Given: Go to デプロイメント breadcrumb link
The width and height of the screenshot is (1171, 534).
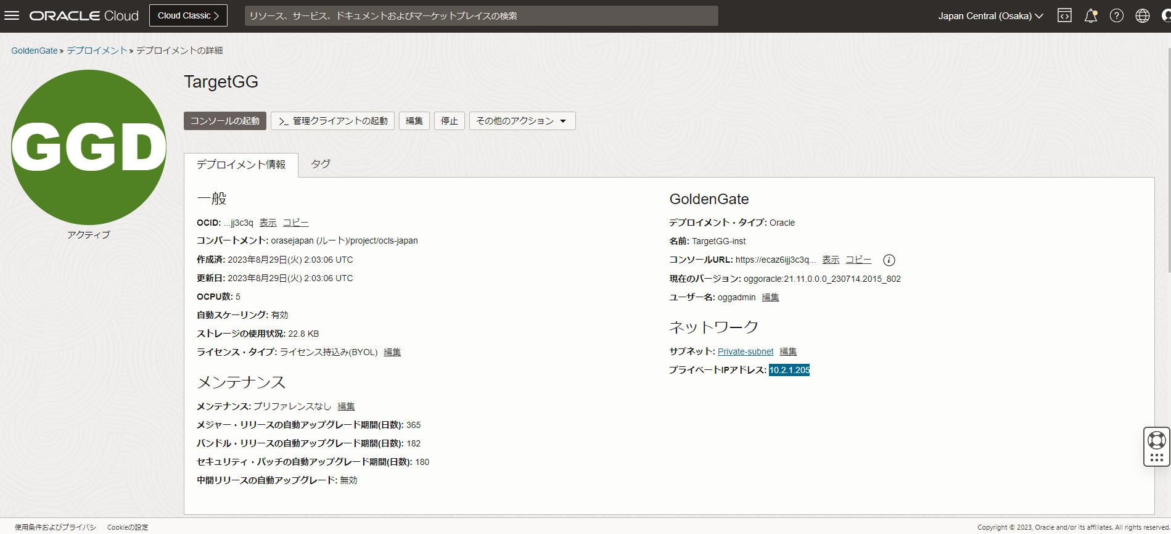Looking at the screenshot, I should (x=97, y=51).
